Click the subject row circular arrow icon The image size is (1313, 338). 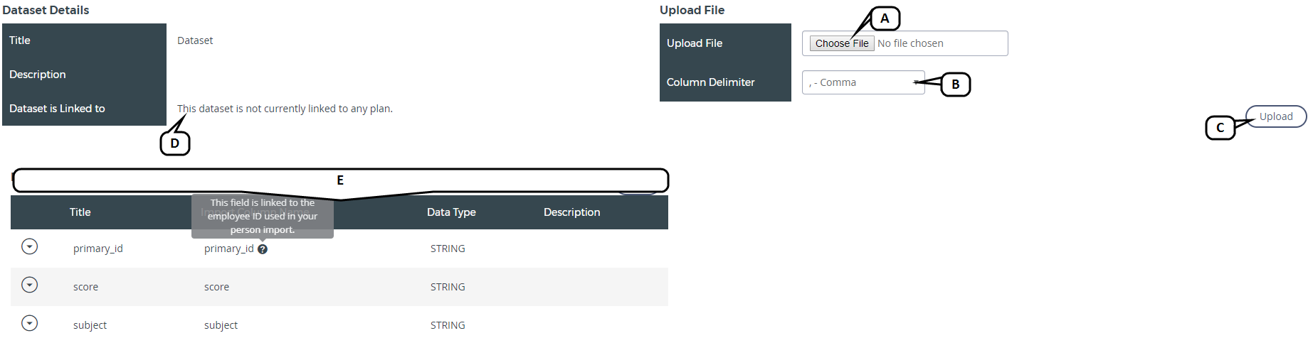click(29, 323)
